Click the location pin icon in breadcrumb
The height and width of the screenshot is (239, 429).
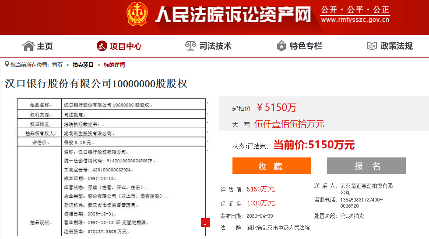coord(7,64)
